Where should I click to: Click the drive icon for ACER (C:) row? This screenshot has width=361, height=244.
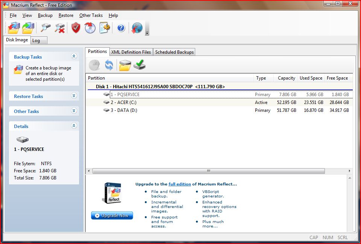106,102
